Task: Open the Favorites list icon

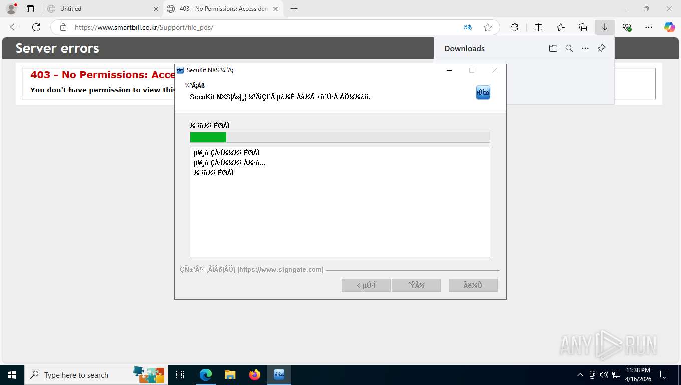Action: coord(561,27)
